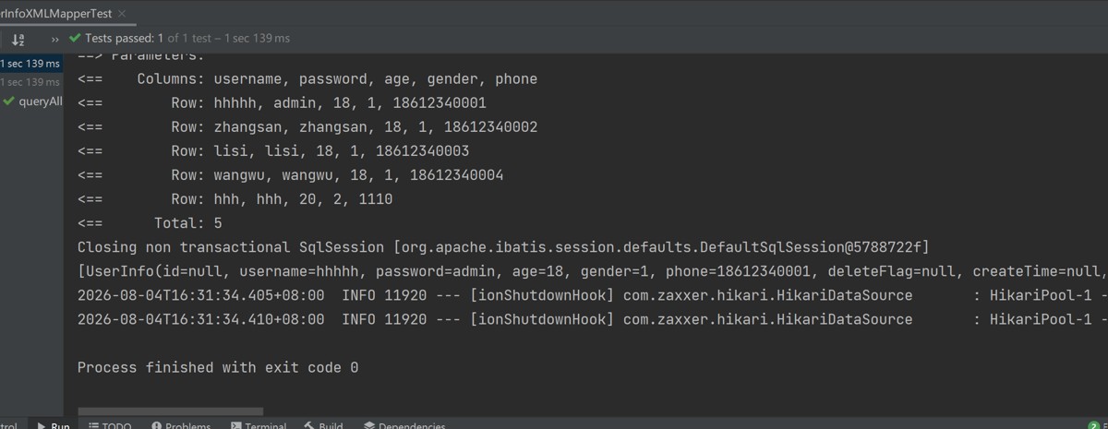Click the Dependencies layers icon
Viewport: 1108px width, 429px height.
click(369, 425)
